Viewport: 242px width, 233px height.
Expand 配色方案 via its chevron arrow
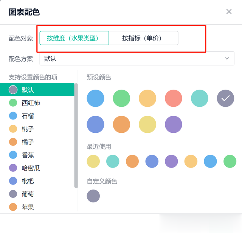coord(227,59)
